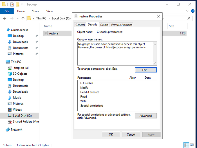Open Advanced security settings
Viewport: 197px width, 148px height.
coord(145,116)
